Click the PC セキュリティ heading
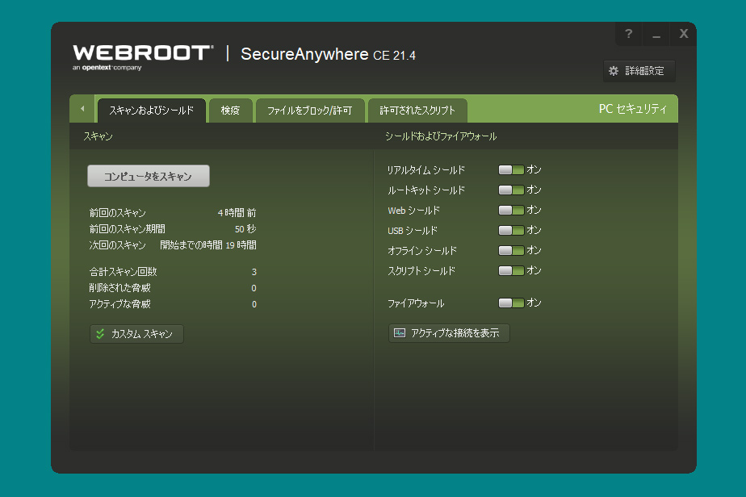Screen dimensions: 746x497 (x=633, y=109)
